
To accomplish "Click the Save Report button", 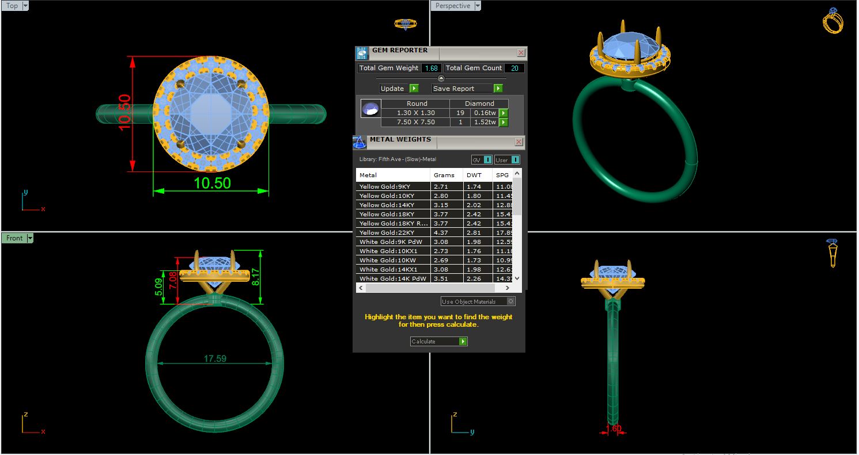I will tap(467, 89).
